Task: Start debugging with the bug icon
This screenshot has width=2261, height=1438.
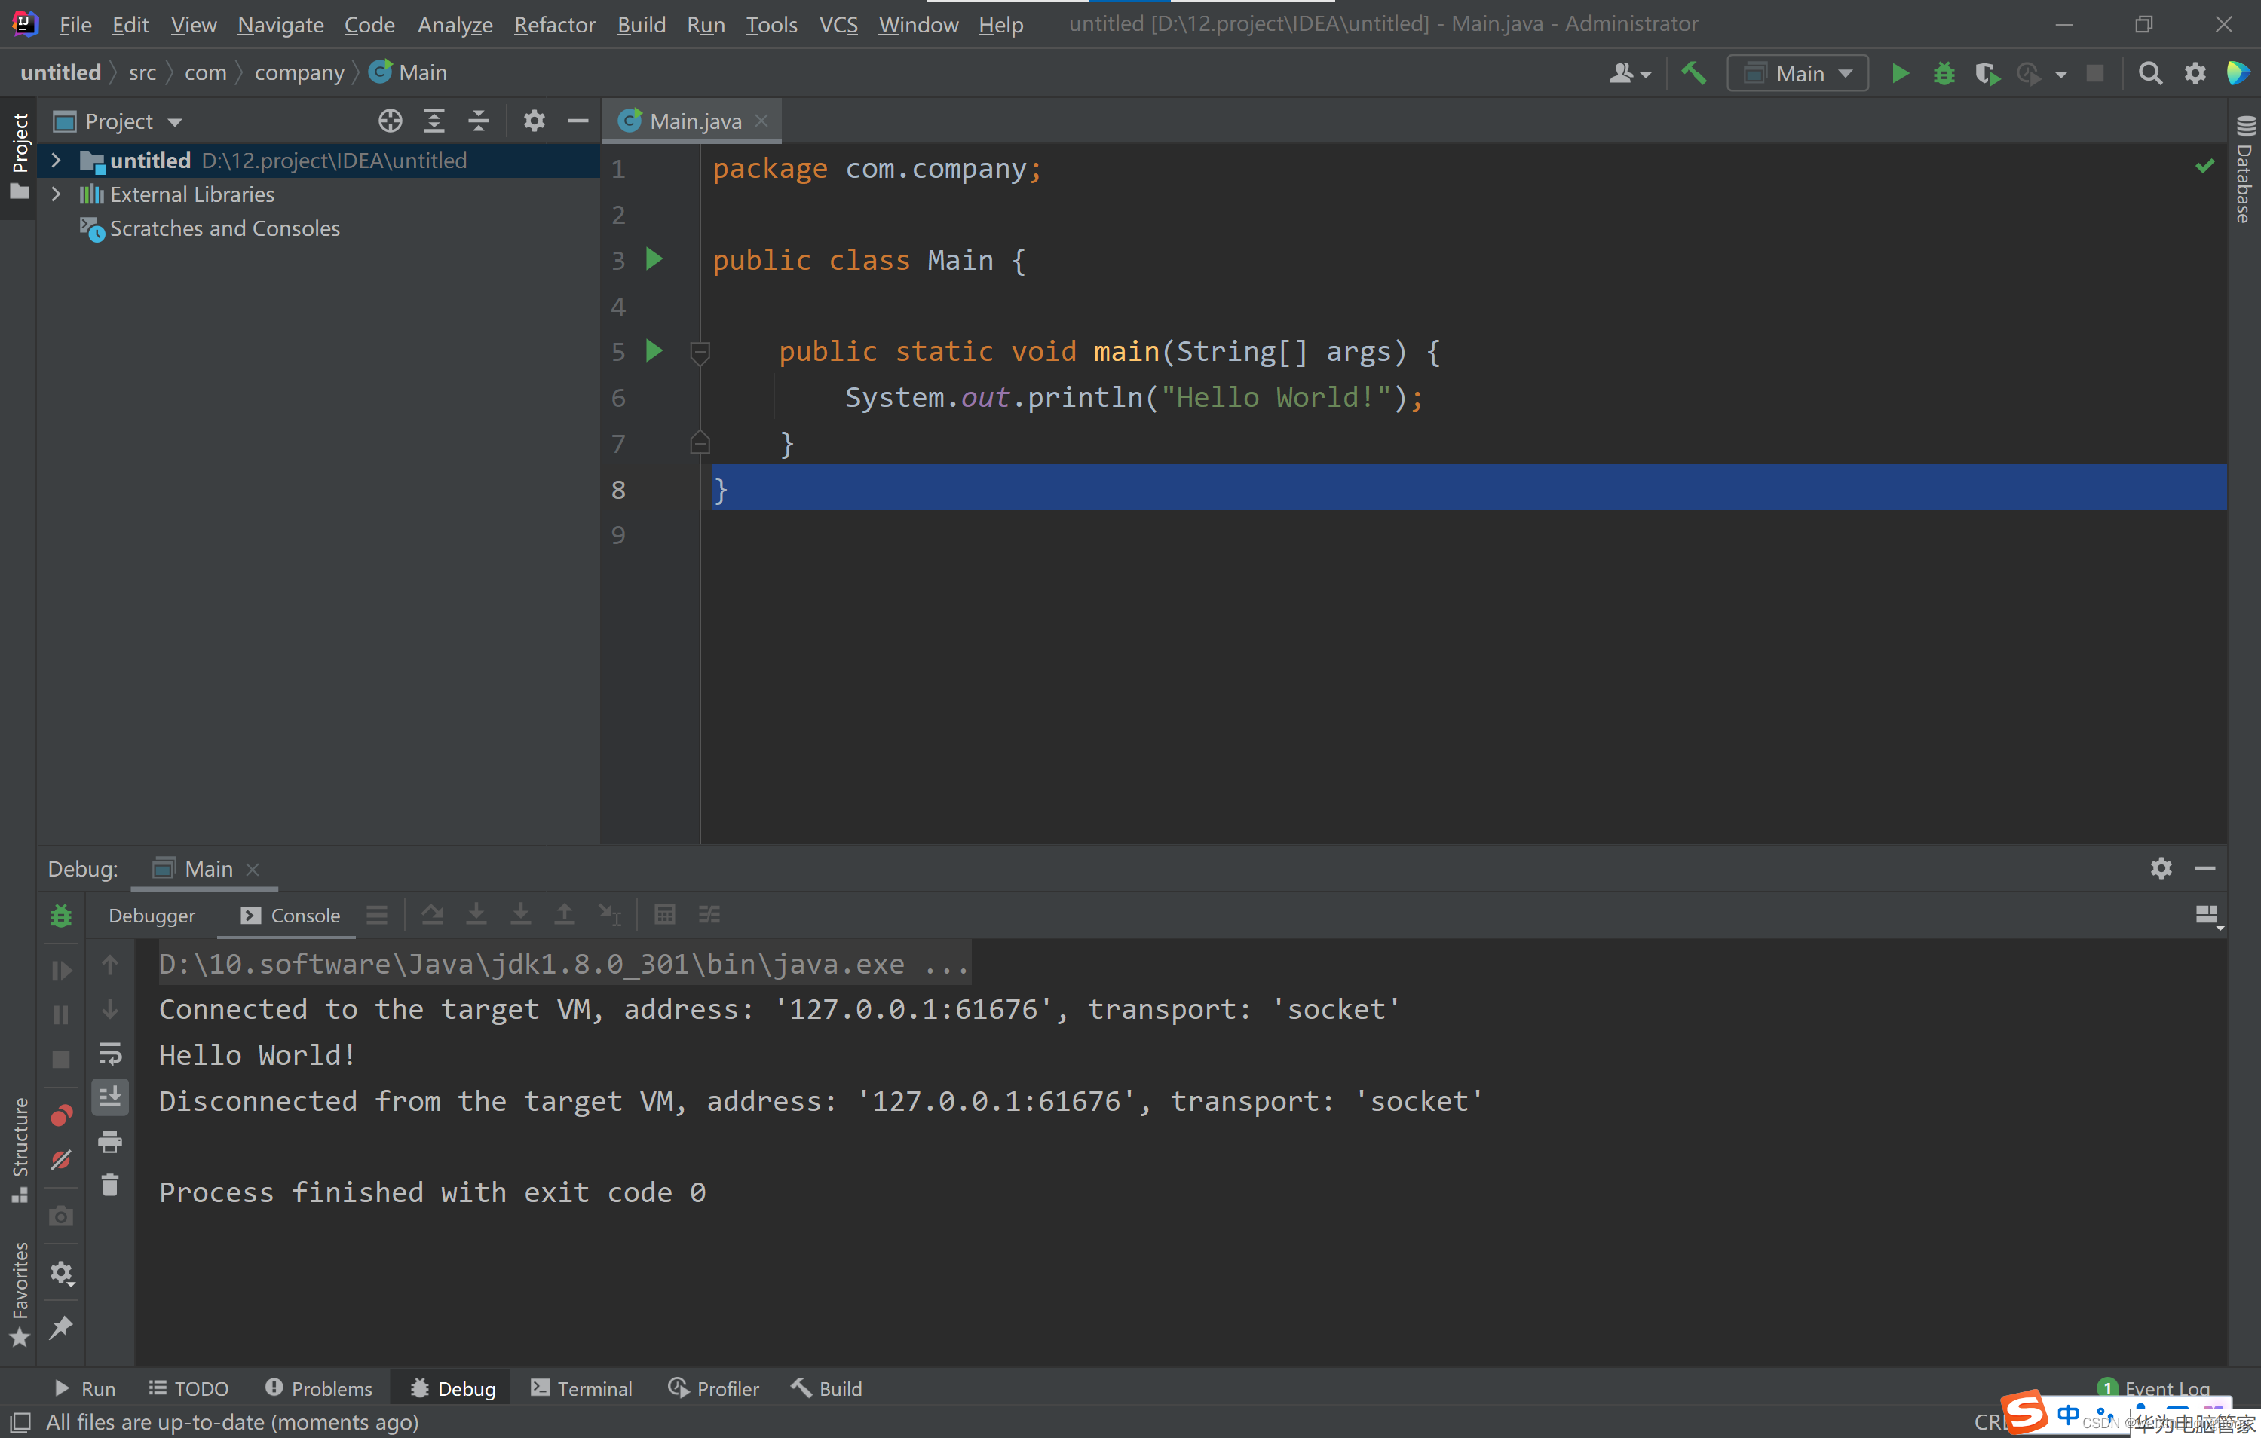Action: coord(1944,72)
